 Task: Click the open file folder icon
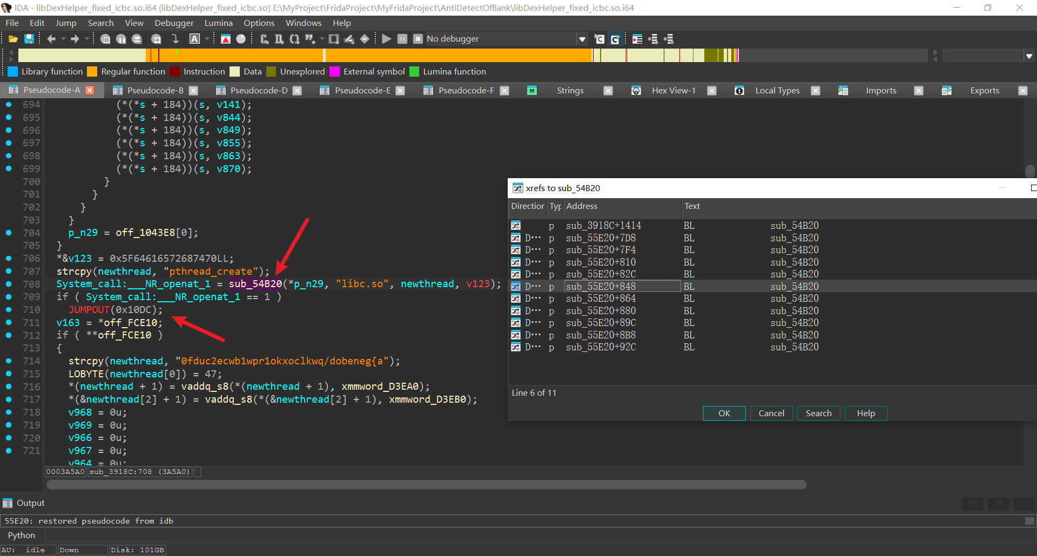[13, 39]
